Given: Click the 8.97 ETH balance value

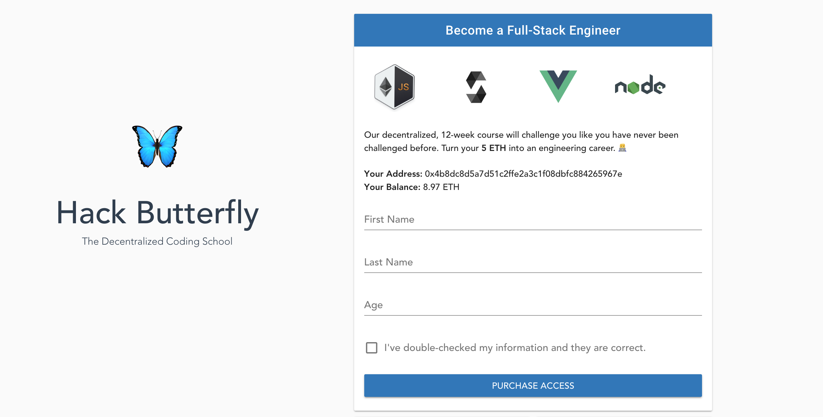Looking at the screenshot, I should click(x=441, y=187).
